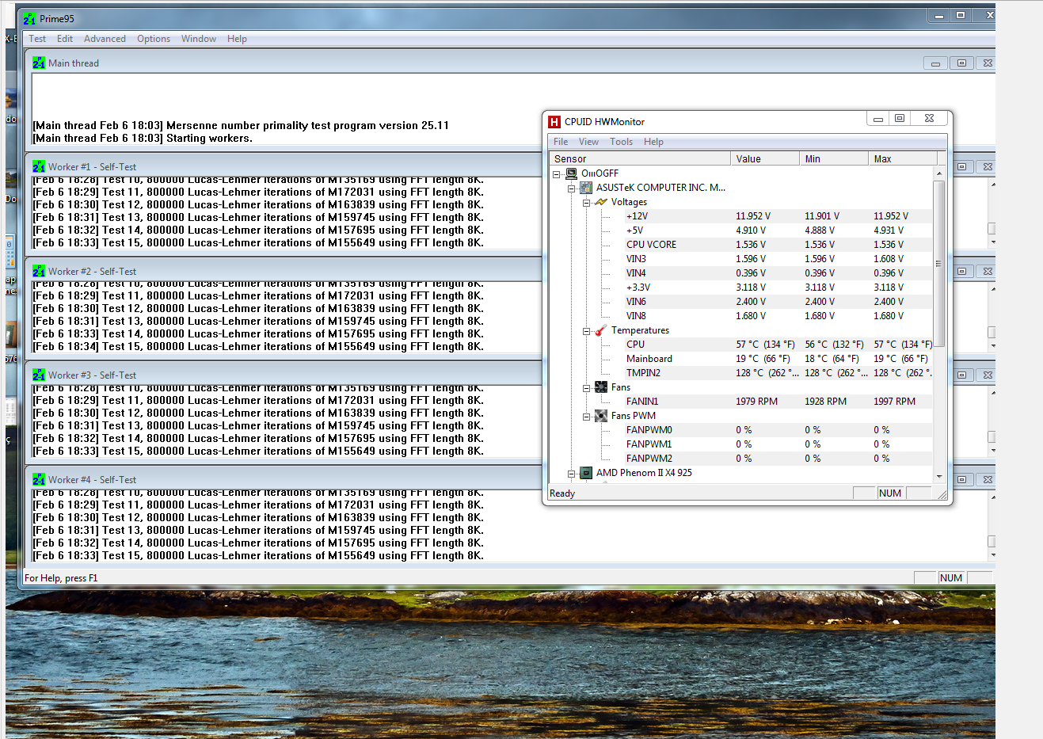Viewport: 1043px width, 739px height.
Task: Click the HWMonitor scrollbar up arrow
Action: pos(939,173)
